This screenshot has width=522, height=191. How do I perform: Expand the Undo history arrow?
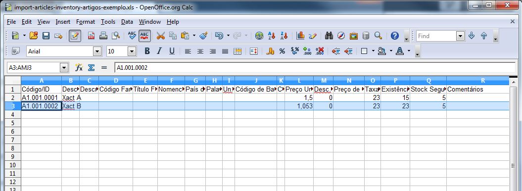tap(228, 36)
